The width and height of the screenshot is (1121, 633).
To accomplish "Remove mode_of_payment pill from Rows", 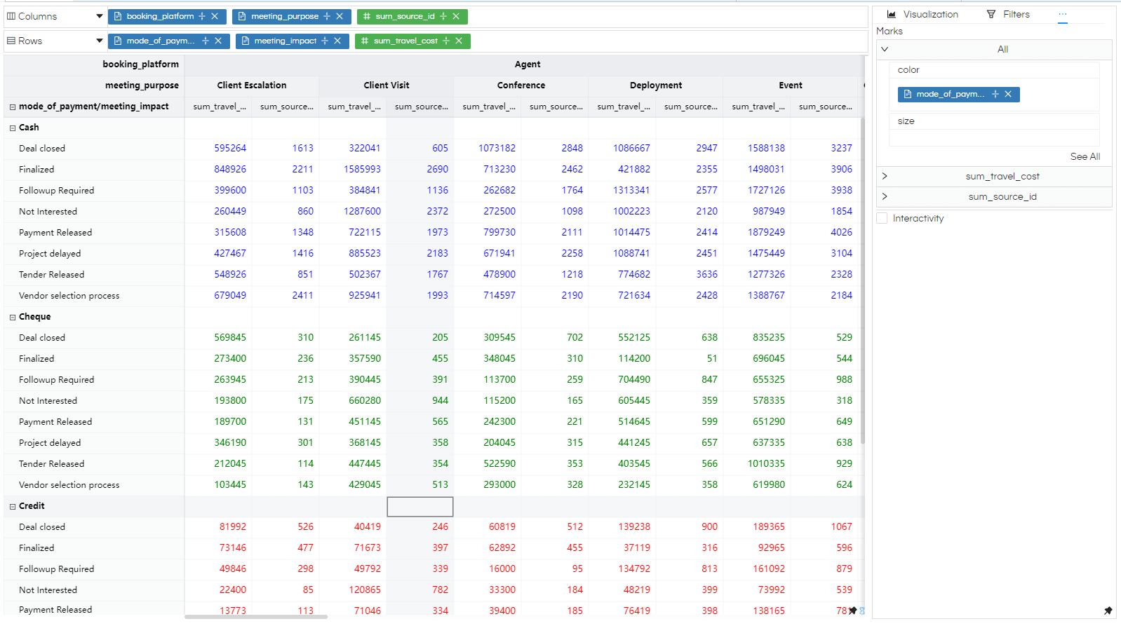I will (218, 41).
